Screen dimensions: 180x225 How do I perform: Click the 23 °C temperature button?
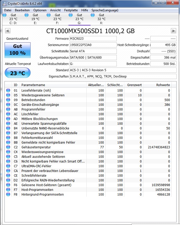tap(18, 73)
